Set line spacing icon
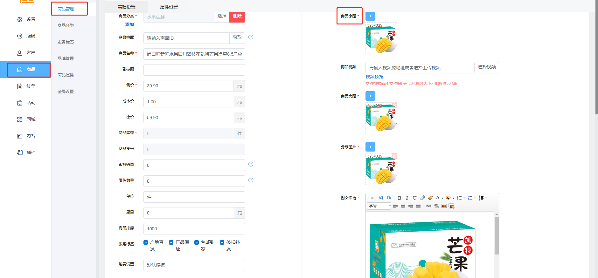Screen dimensions: 598x278 pos(481,198)
